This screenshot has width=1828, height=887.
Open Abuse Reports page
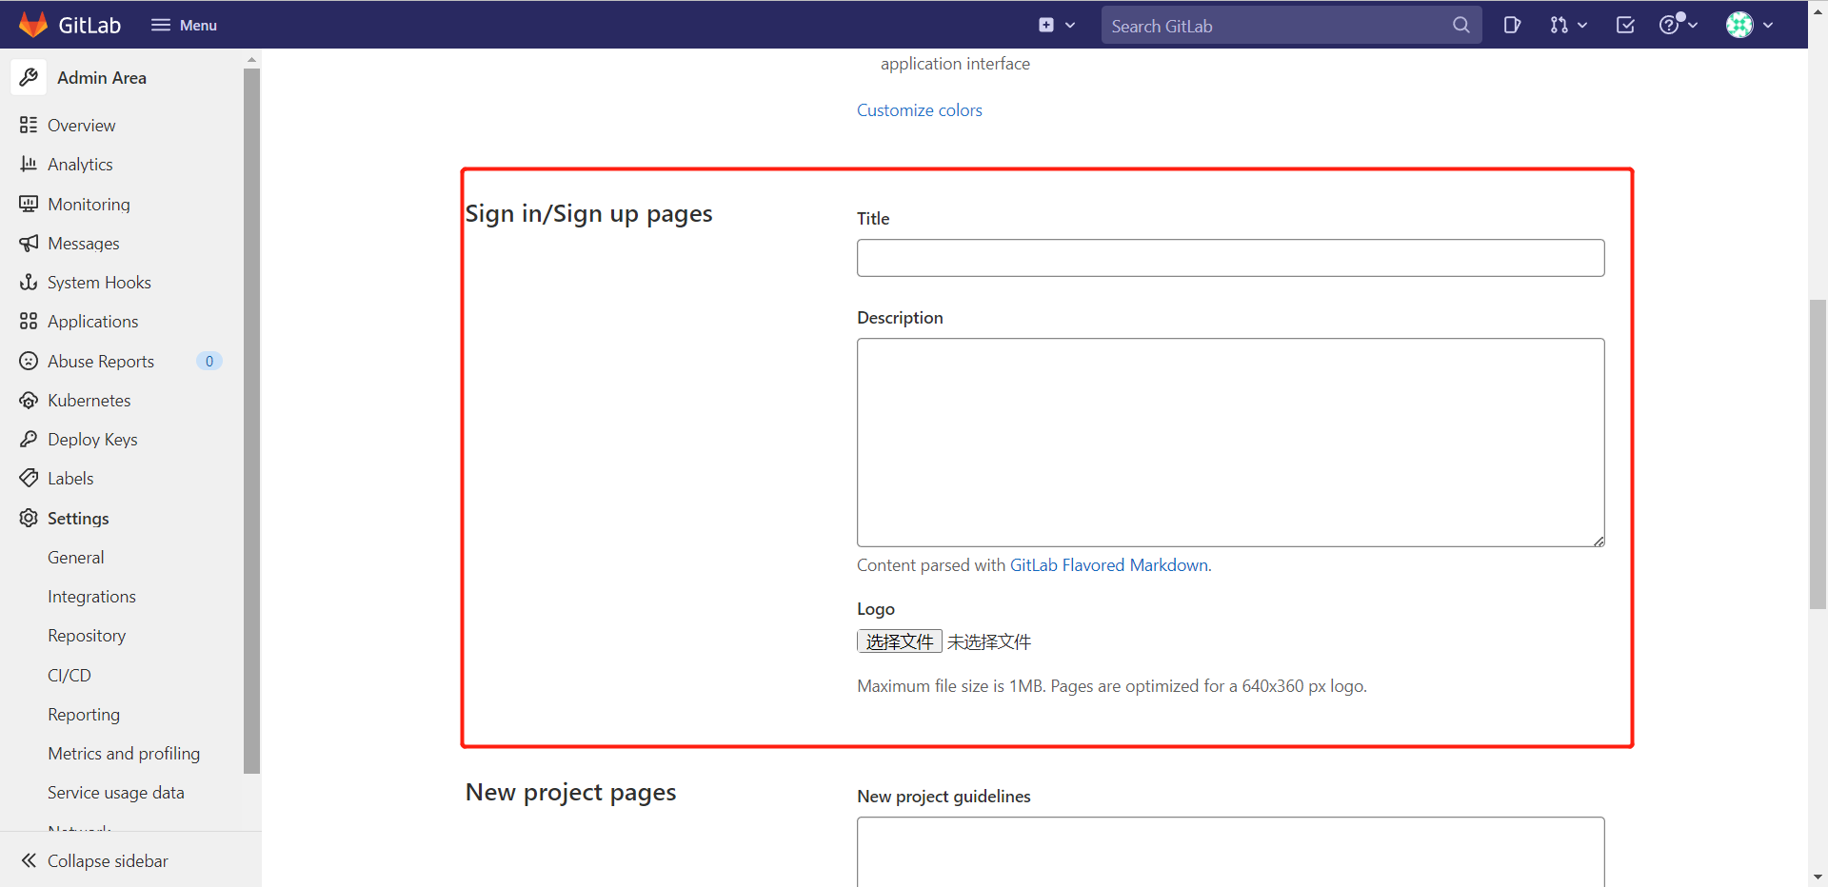pos(101,362)
